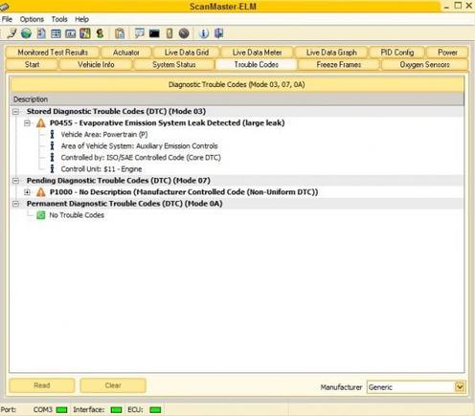Open the Manufacturer dropdown list
Image resolution: width=475 pixels, height=416 pixels.
pos(460,387)
